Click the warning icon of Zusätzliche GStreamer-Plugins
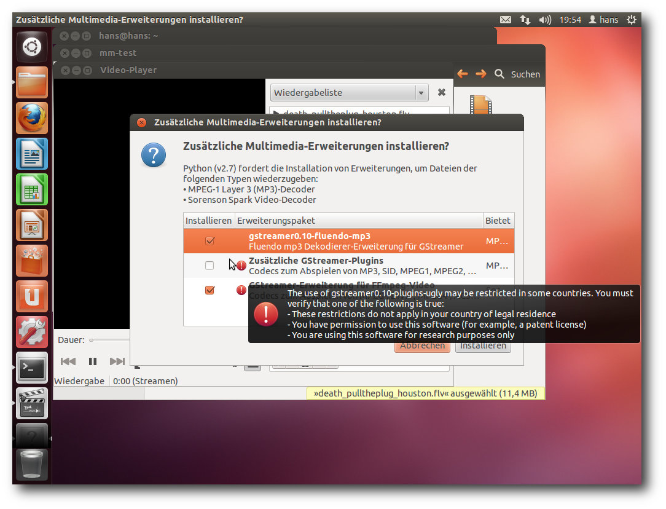Image resolution: width=666 pixels, height=509 pixels. [241, 266]
